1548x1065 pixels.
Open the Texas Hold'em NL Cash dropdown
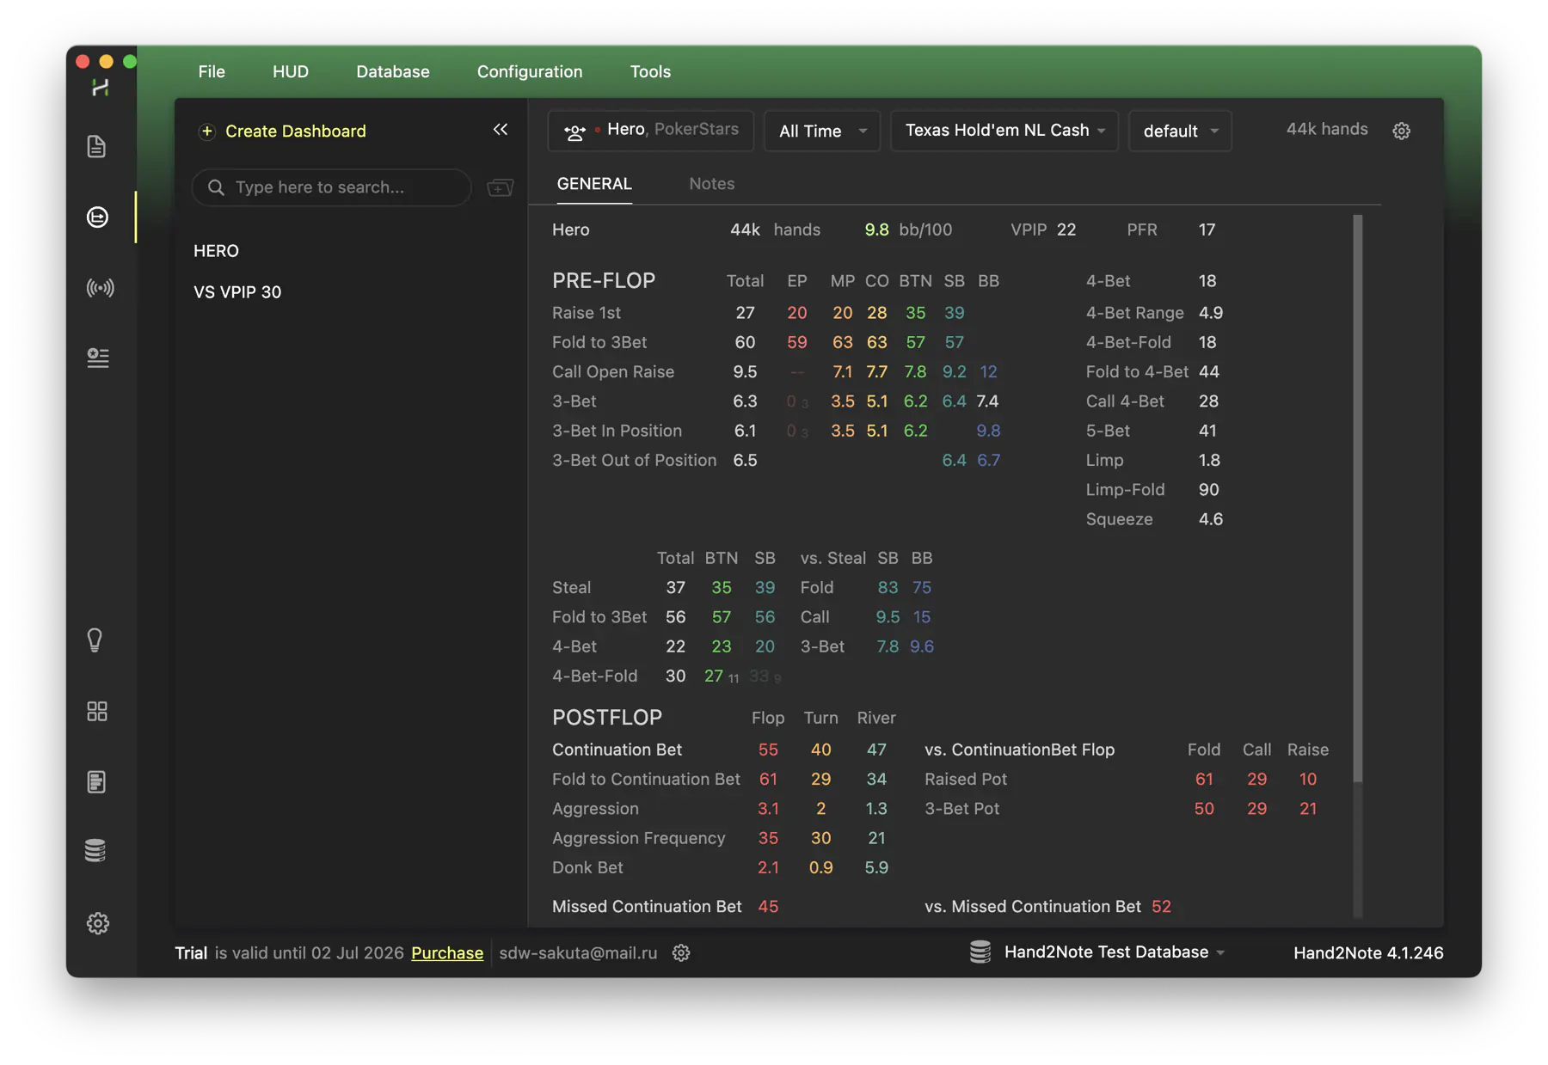(x=1004, y=131)
